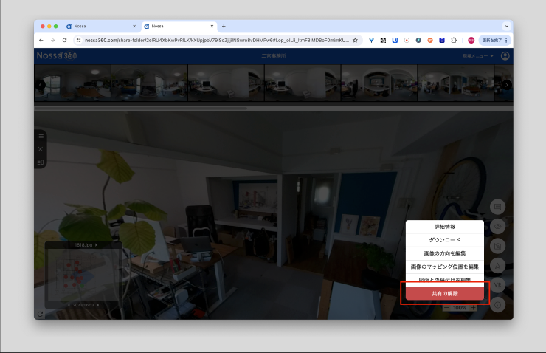View site information icon in address bar
The width and height of the screenshot is (546, 353).
79,41
